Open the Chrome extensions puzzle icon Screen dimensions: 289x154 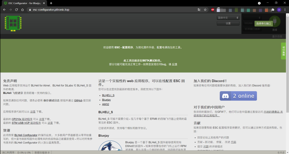click(273, 10)
